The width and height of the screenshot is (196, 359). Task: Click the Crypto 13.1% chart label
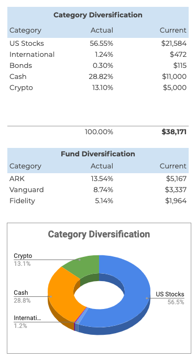tap(23, 260)
